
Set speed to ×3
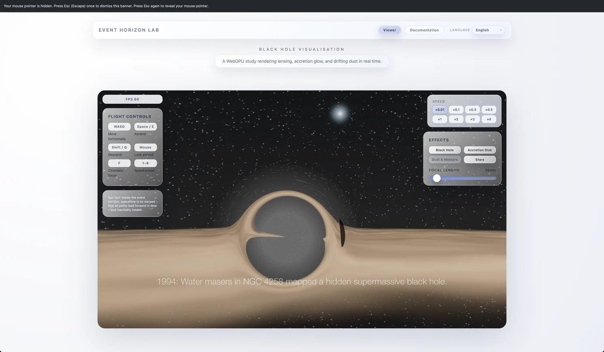coord(472,119)
